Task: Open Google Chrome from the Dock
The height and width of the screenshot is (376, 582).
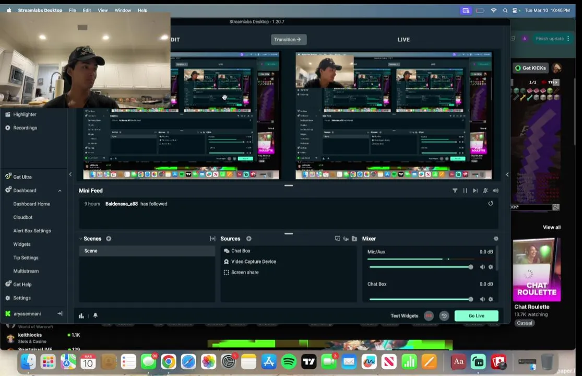Action: (168, 361)
